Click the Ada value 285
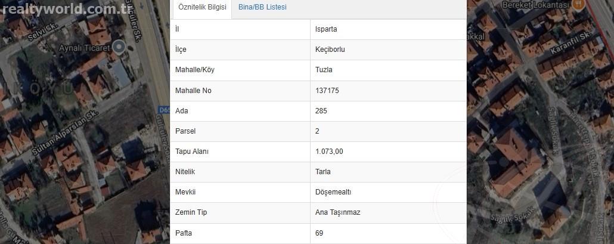Image resolution: width=614 pixels, height=244 pixels. tap(321, 111)
